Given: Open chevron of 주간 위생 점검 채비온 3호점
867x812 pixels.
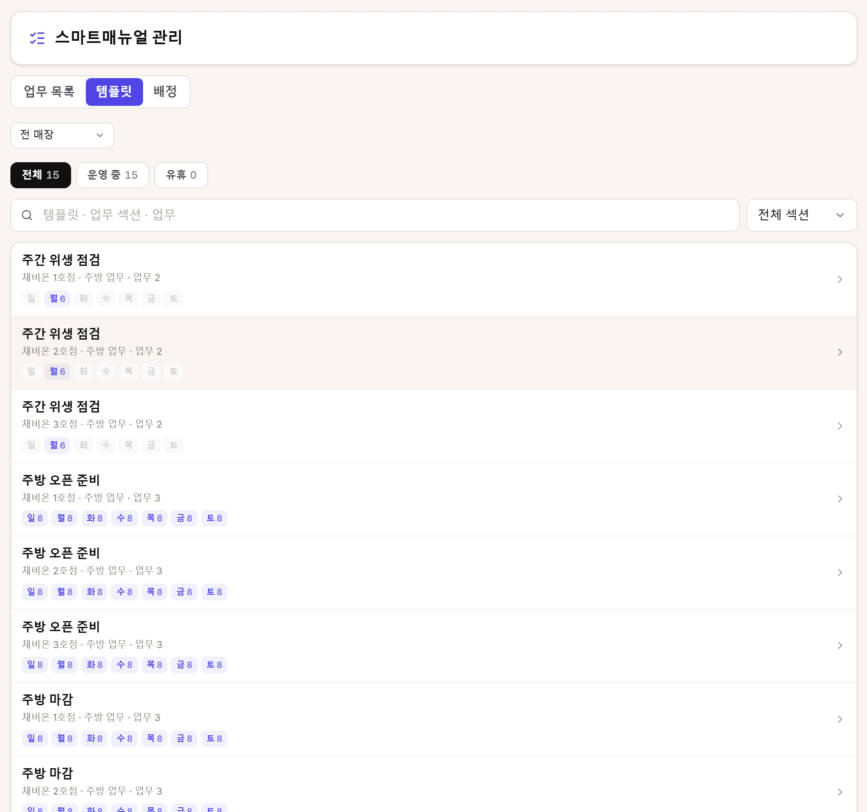Looking at the screenshot, I should [840, 426].
